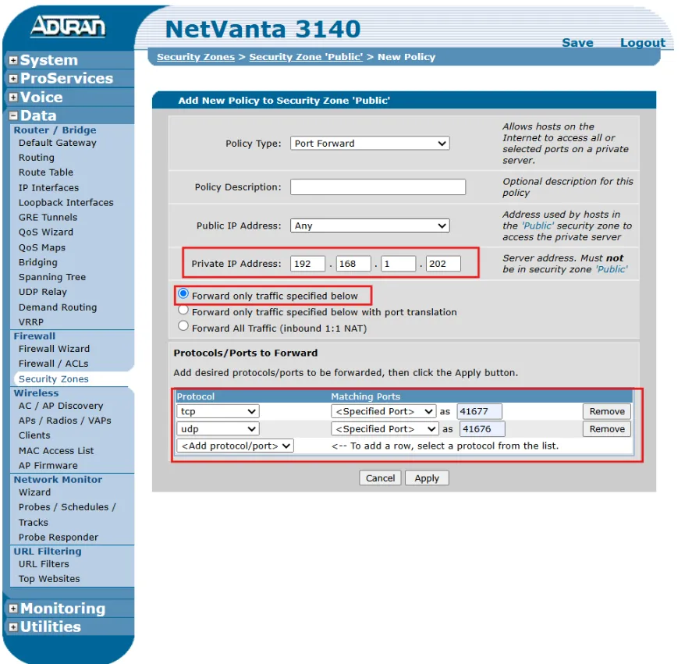The width and height of the screenshot is (685, 664).
Task: Expand the System menu plus icon
Action: click(13, 61)
